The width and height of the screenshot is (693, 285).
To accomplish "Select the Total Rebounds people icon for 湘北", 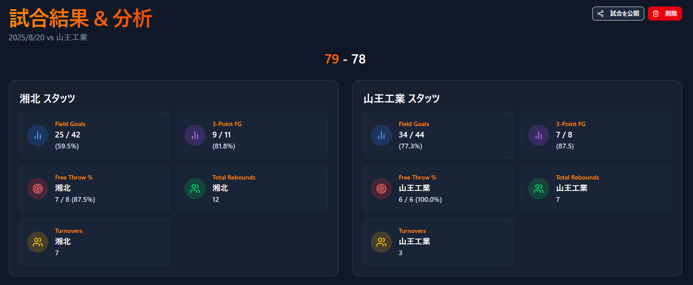I will [x=195, y=189].
